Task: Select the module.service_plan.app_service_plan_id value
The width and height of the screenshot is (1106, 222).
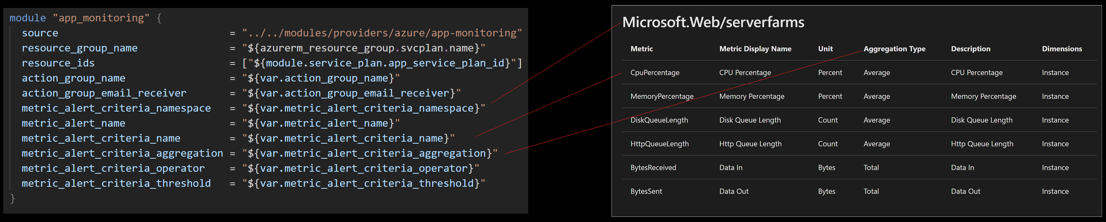Action: tap(382, 63)
